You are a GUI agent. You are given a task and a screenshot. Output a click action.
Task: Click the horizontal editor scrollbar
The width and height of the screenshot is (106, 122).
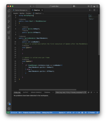(x=48, y=90)
